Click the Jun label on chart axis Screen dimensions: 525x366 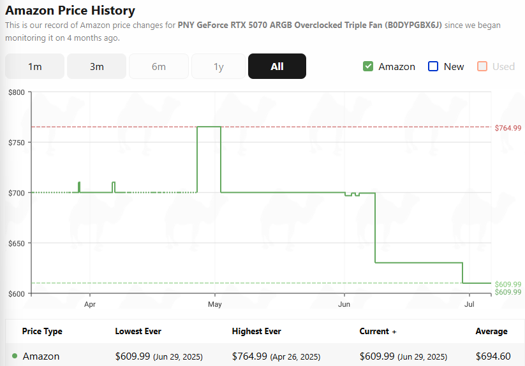[x=344, y=304]
